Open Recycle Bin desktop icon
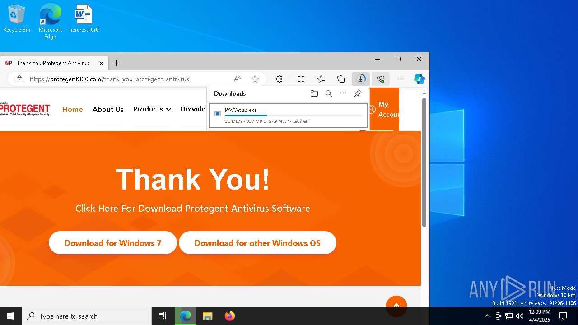The width and height of the screenshot is (578, 325). (x=16, y=19)
